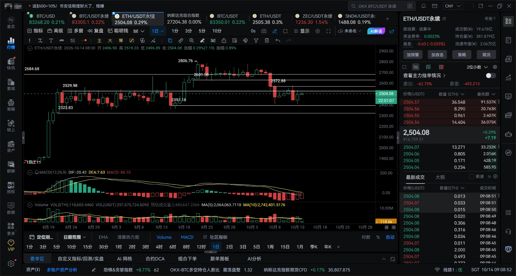Toggle the 对数 log scale option

pos(366,237)
